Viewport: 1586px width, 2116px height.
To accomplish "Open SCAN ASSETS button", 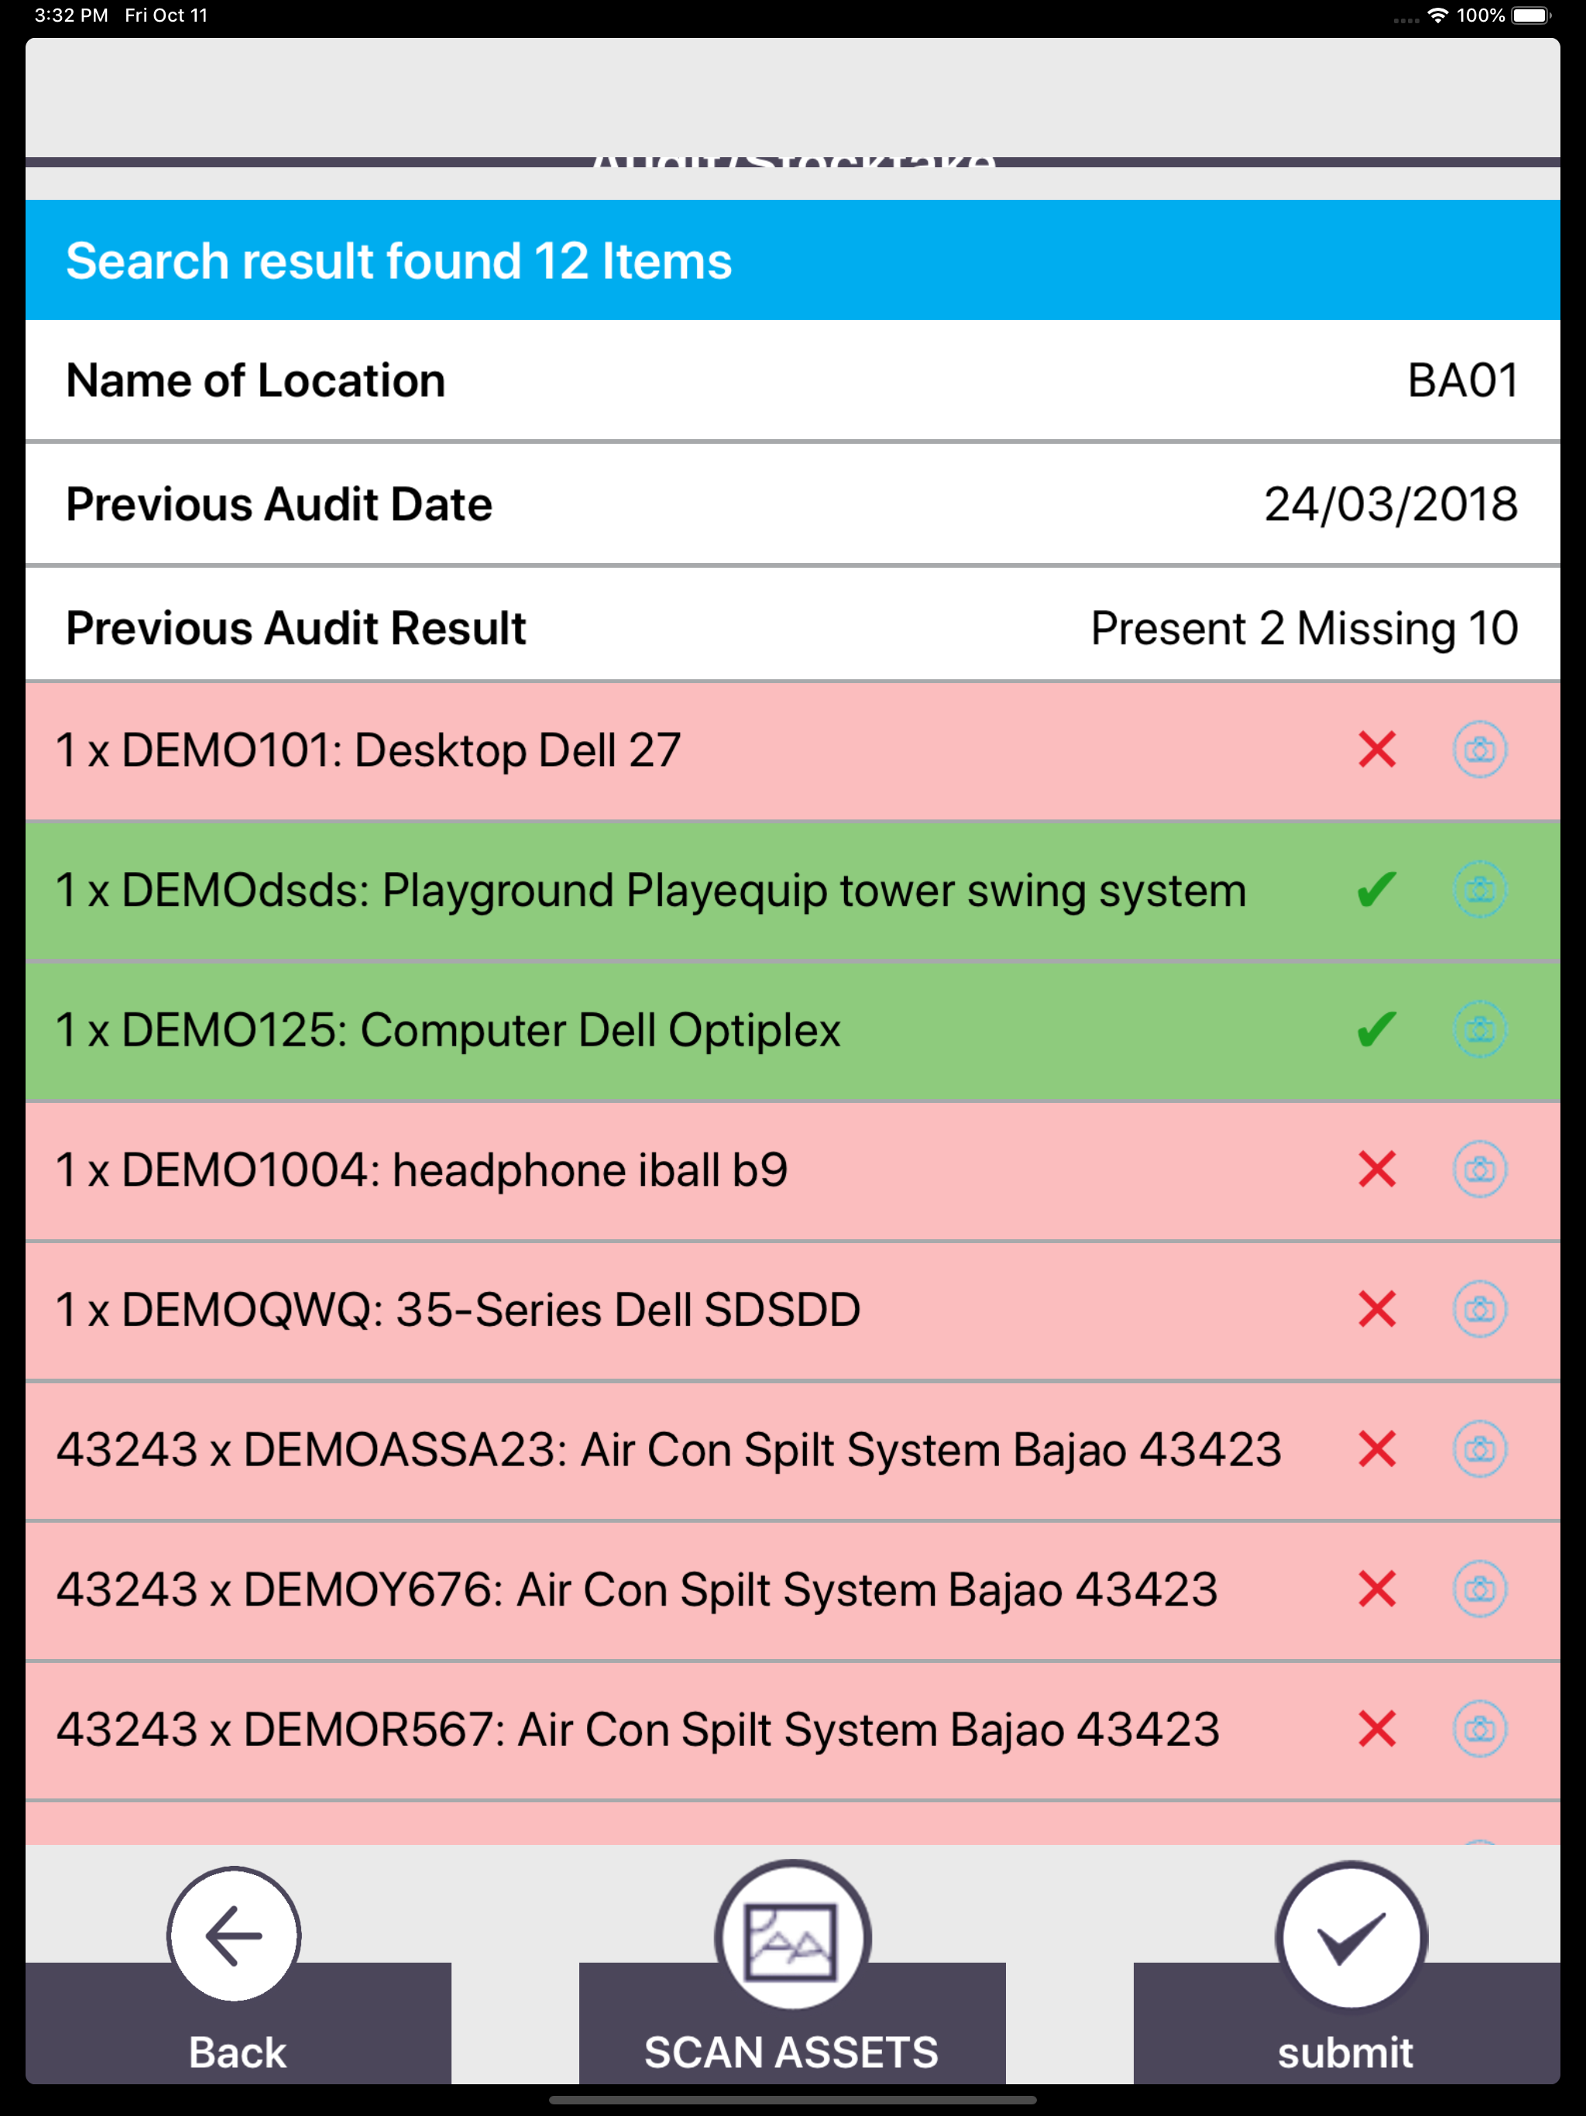I will [x=792, y=2022].
